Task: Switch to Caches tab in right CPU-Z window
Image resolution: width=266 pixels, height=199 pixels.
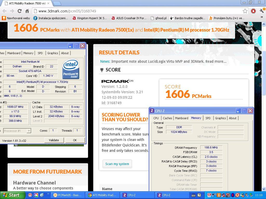Action: tap(168, 118)
